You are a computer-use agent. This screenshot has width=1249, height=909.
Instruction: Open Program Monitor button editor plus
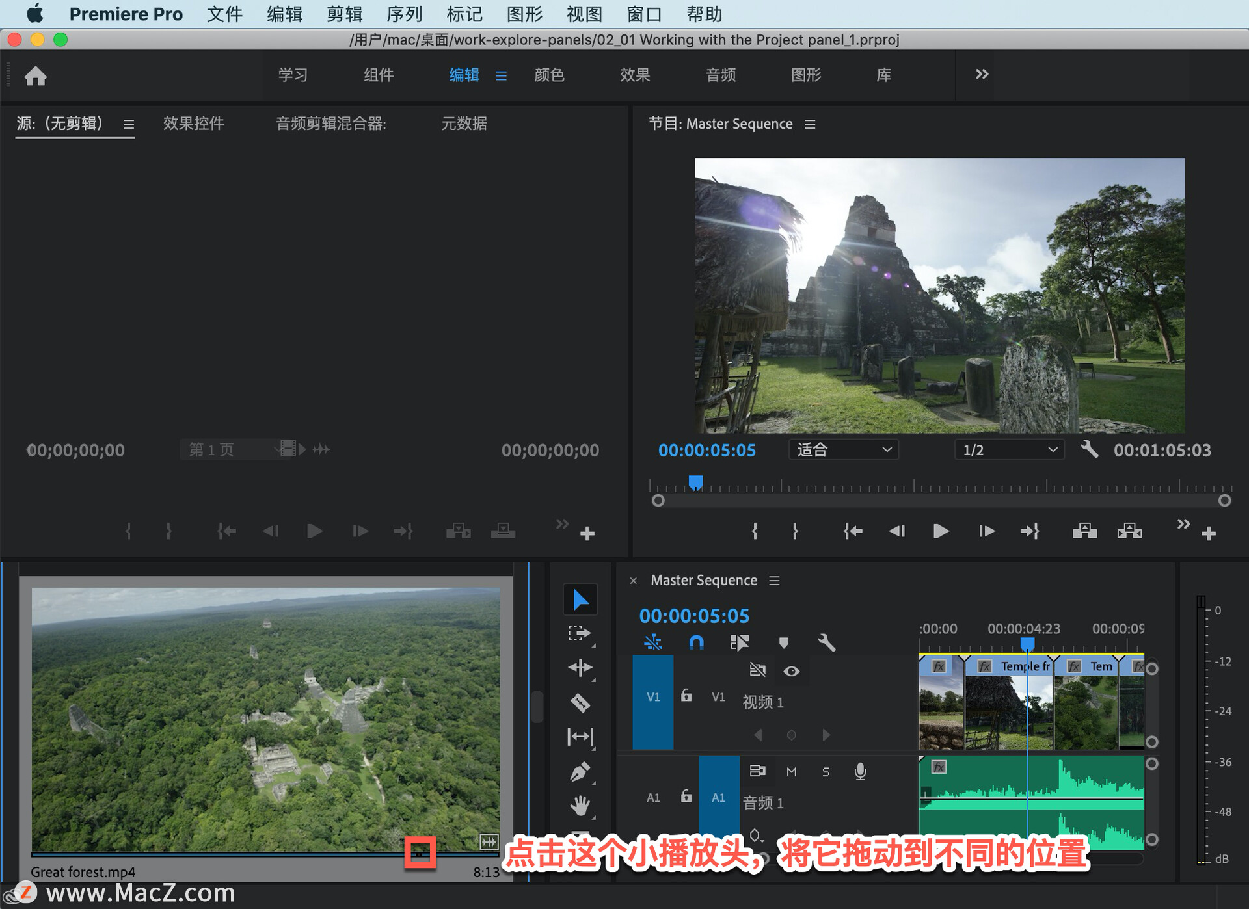(1209, 534)
